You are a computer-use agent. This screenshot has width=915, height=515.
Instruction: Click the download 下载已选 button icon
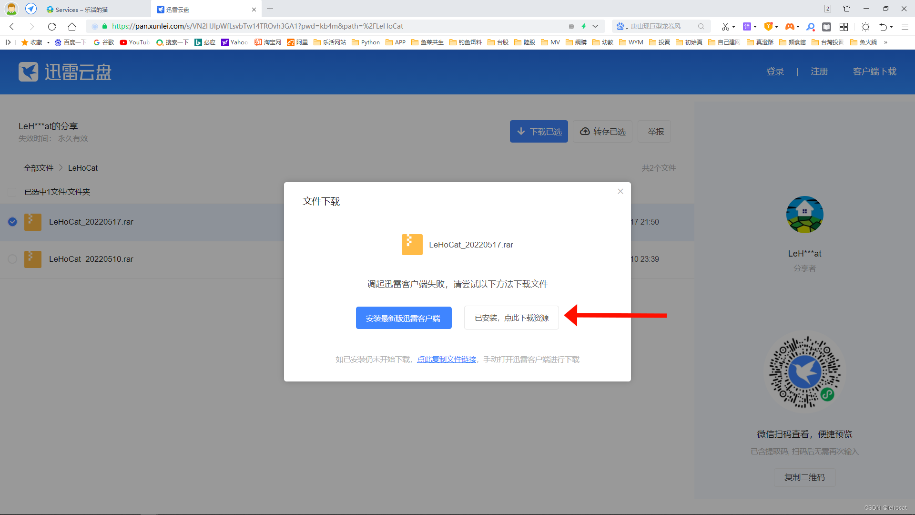tap(538, 132)
